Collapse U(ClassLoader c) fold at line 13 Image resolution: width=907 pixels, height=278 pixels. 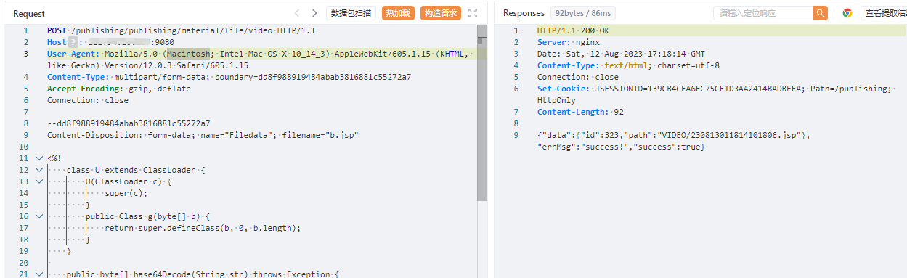(x=38, y=181)
